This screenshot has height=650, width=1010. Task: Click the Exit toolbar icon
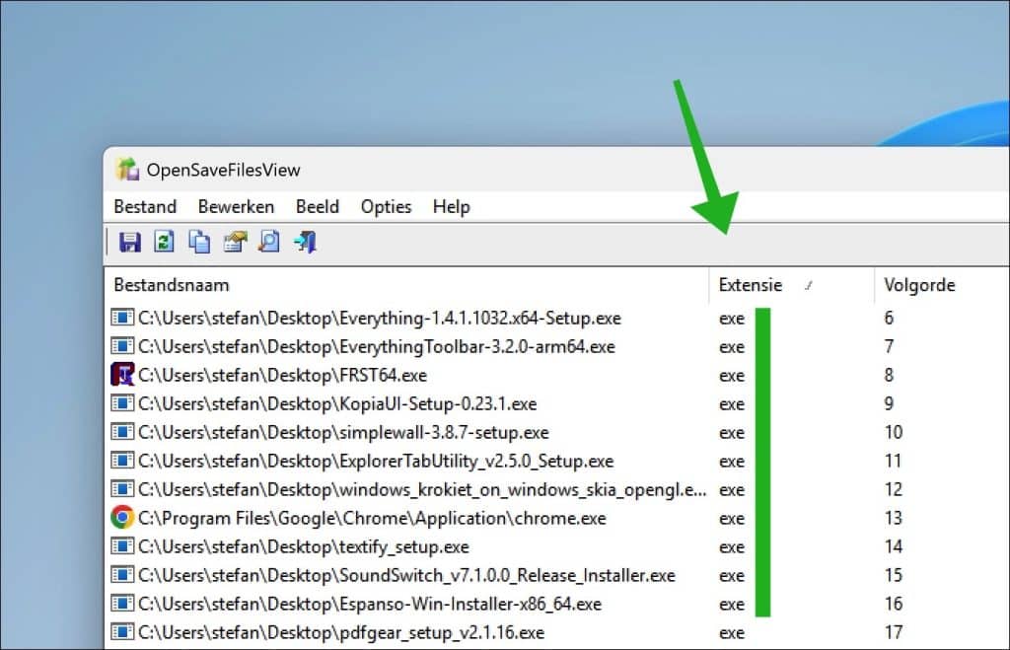coord(305,243)
